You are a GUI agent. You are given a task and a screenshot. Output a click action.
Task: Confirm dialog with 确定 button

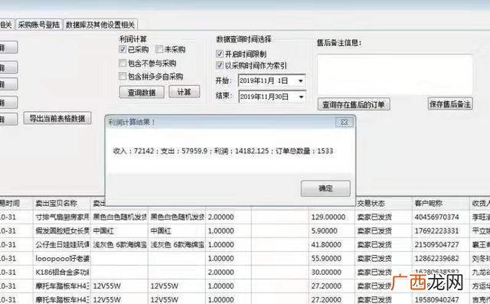(325, 188)
